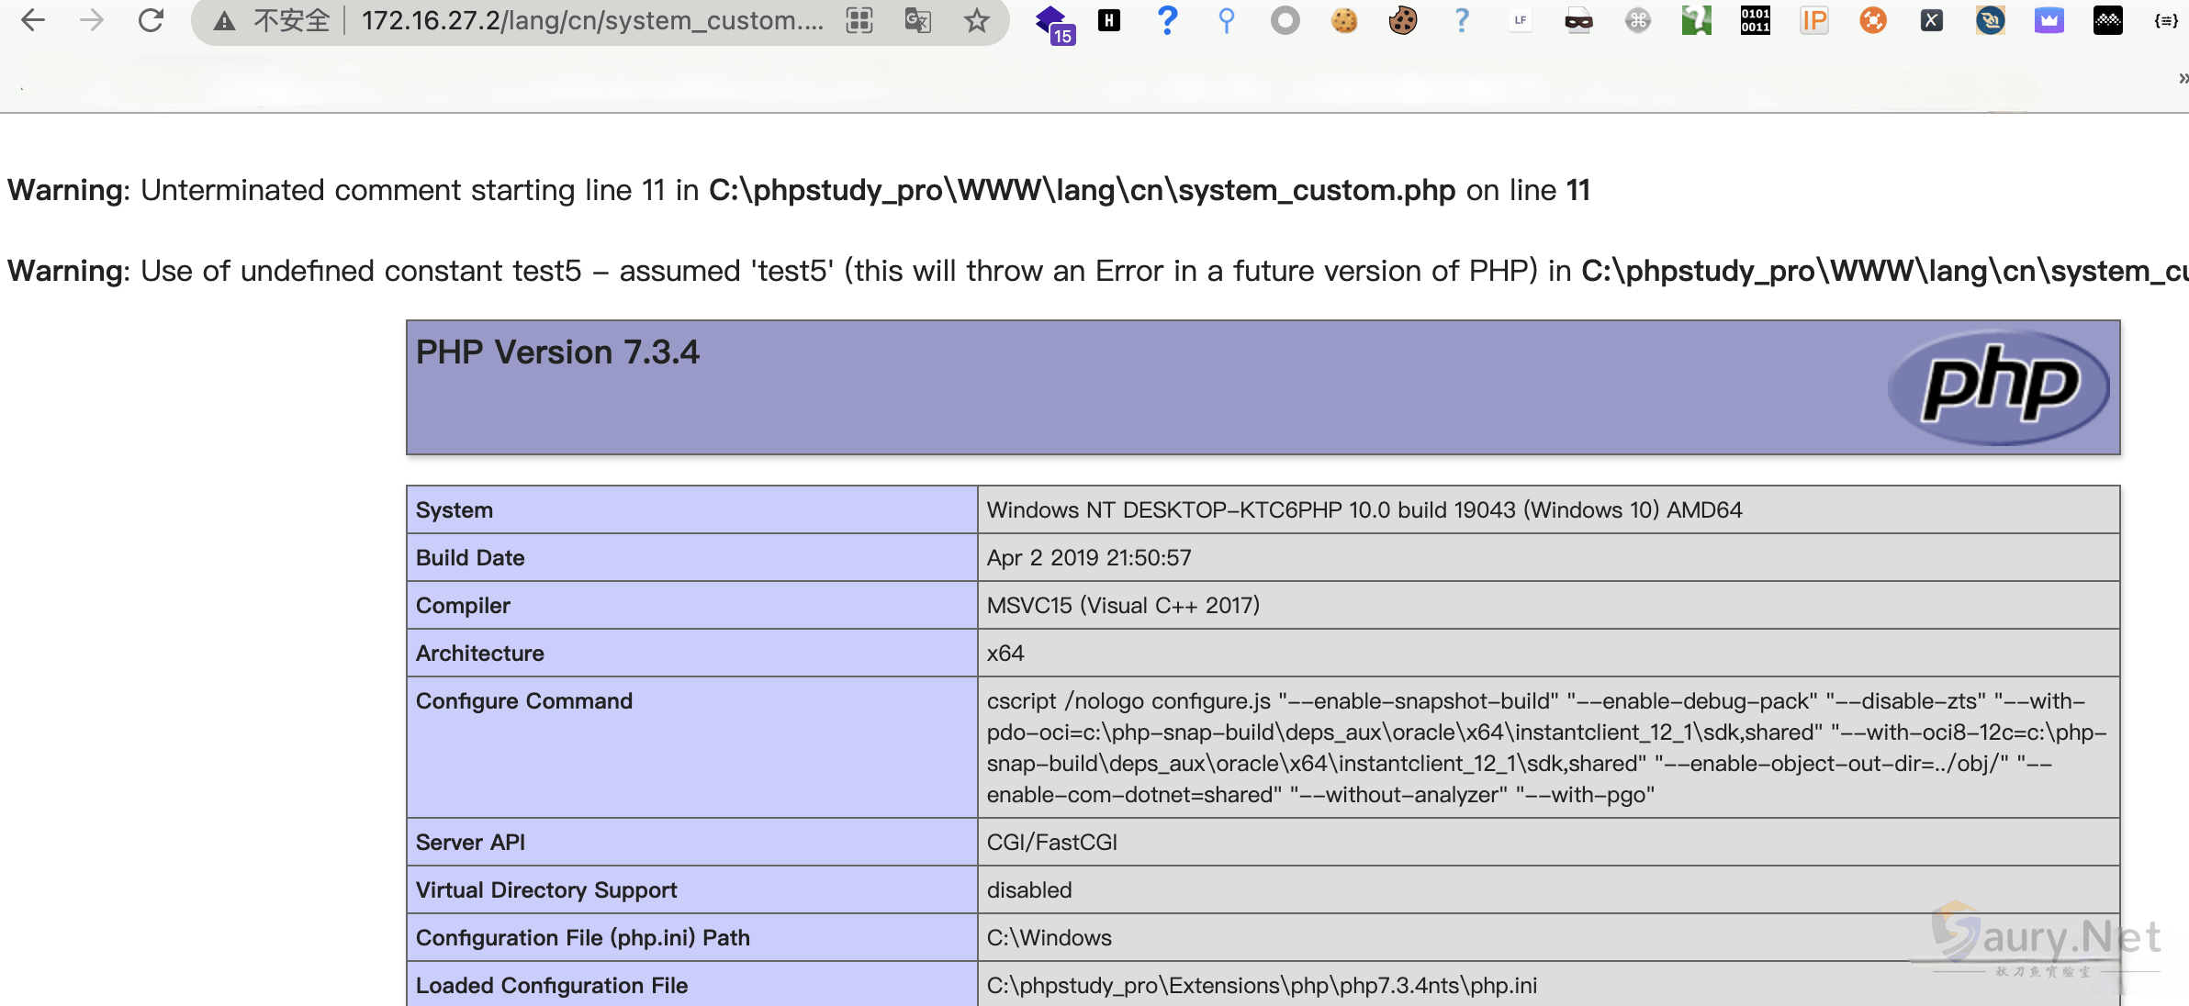Open the JSON formatter extension
This screenshot has width=2189, height=1006.
2167,19
